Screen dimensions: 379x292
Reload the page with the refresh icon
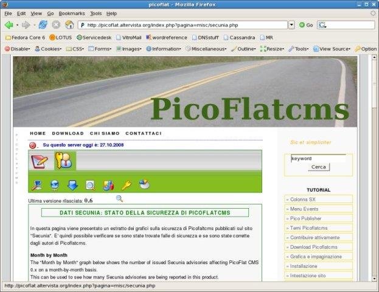[x=43, y=25]
